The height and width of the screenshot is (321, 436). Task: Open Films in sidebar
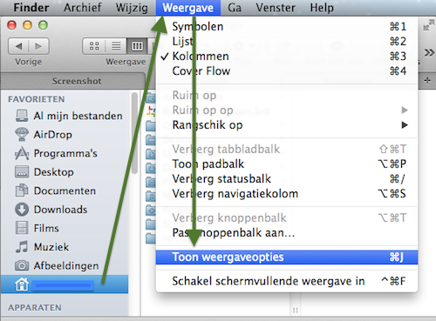[x=65, y=228]
